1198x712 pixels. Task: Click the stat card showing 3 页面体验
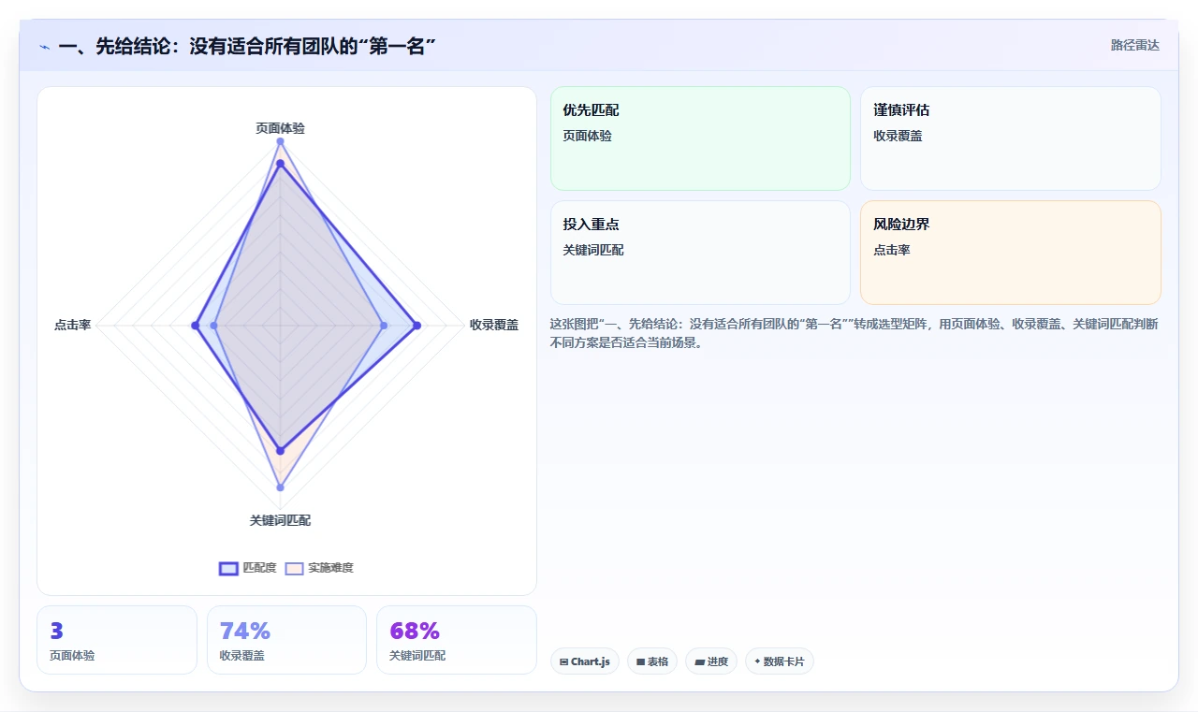tap(117, 640)
